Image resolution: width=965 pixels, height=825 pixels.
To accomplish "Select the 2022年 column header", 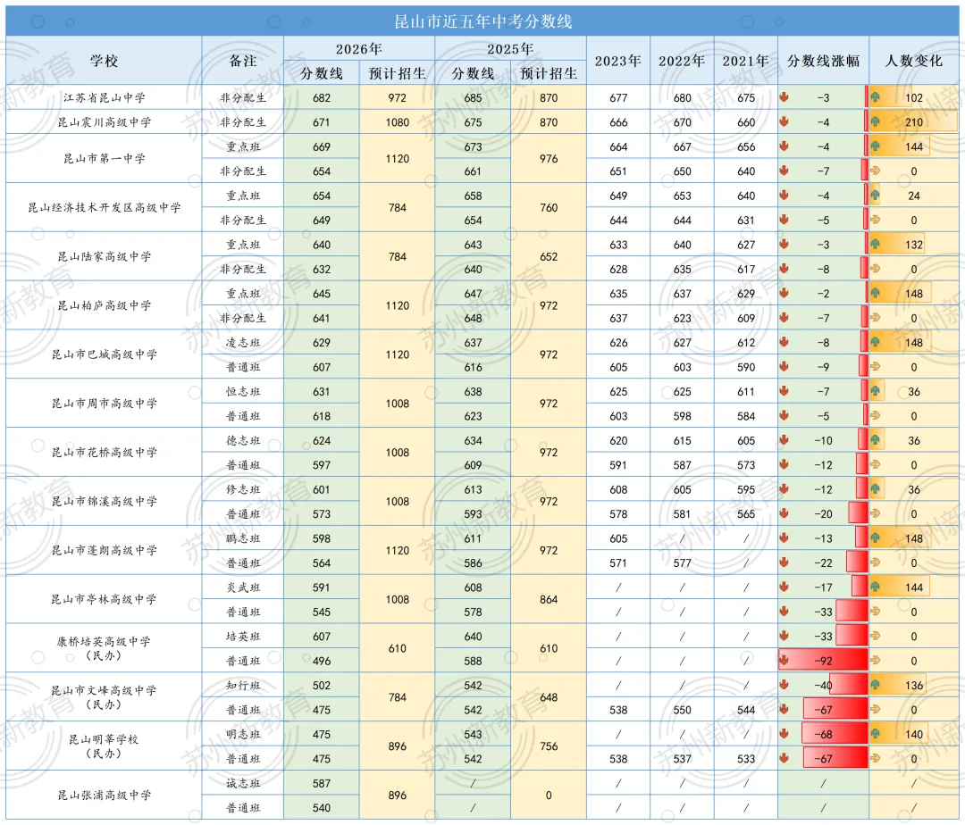I will [682, 61].
